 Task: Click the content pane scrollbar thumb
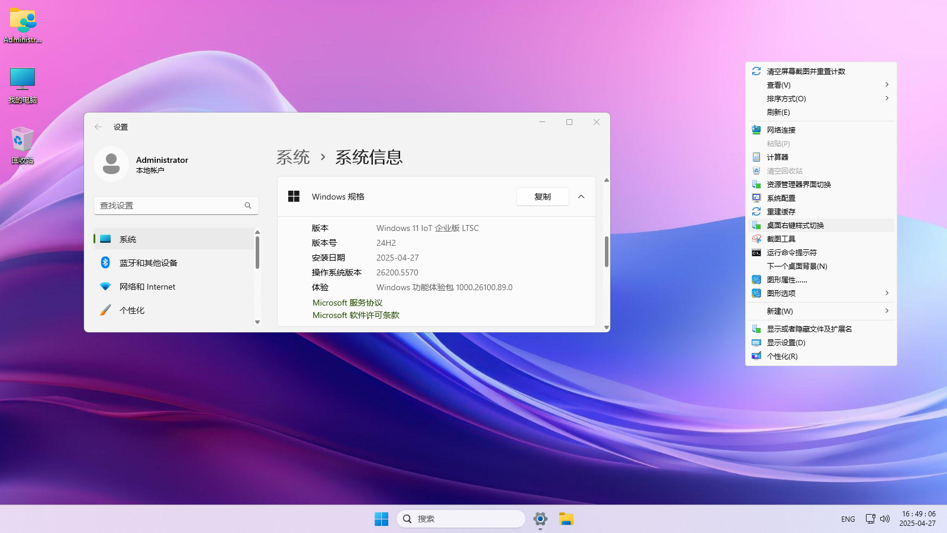coord(607,252)
